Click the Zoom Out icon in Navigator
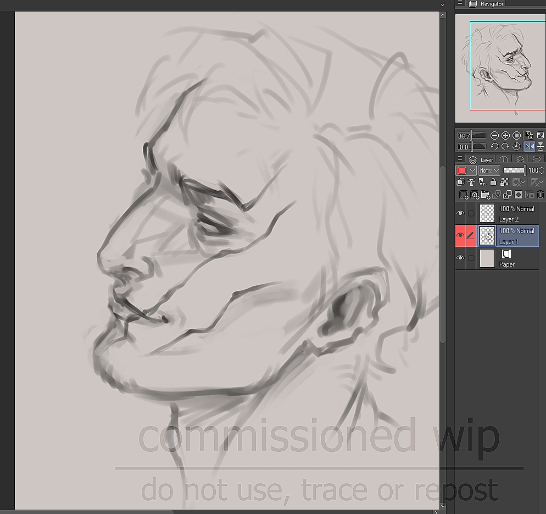This screenshot has height=514, width=546. pyautogui.click(x=494, y=135)
